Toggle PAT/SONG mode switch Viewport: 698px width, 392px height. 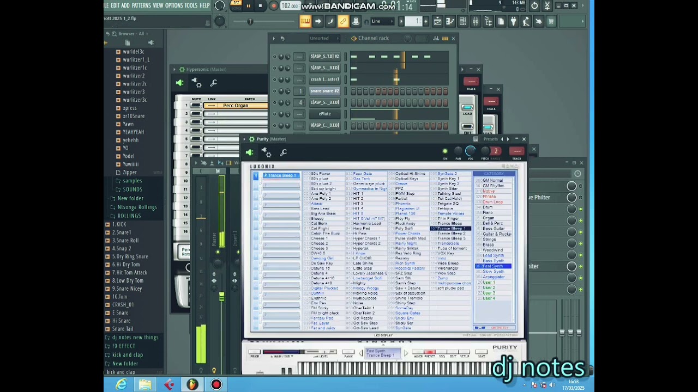pyautogui.click(x=236, y=5)
